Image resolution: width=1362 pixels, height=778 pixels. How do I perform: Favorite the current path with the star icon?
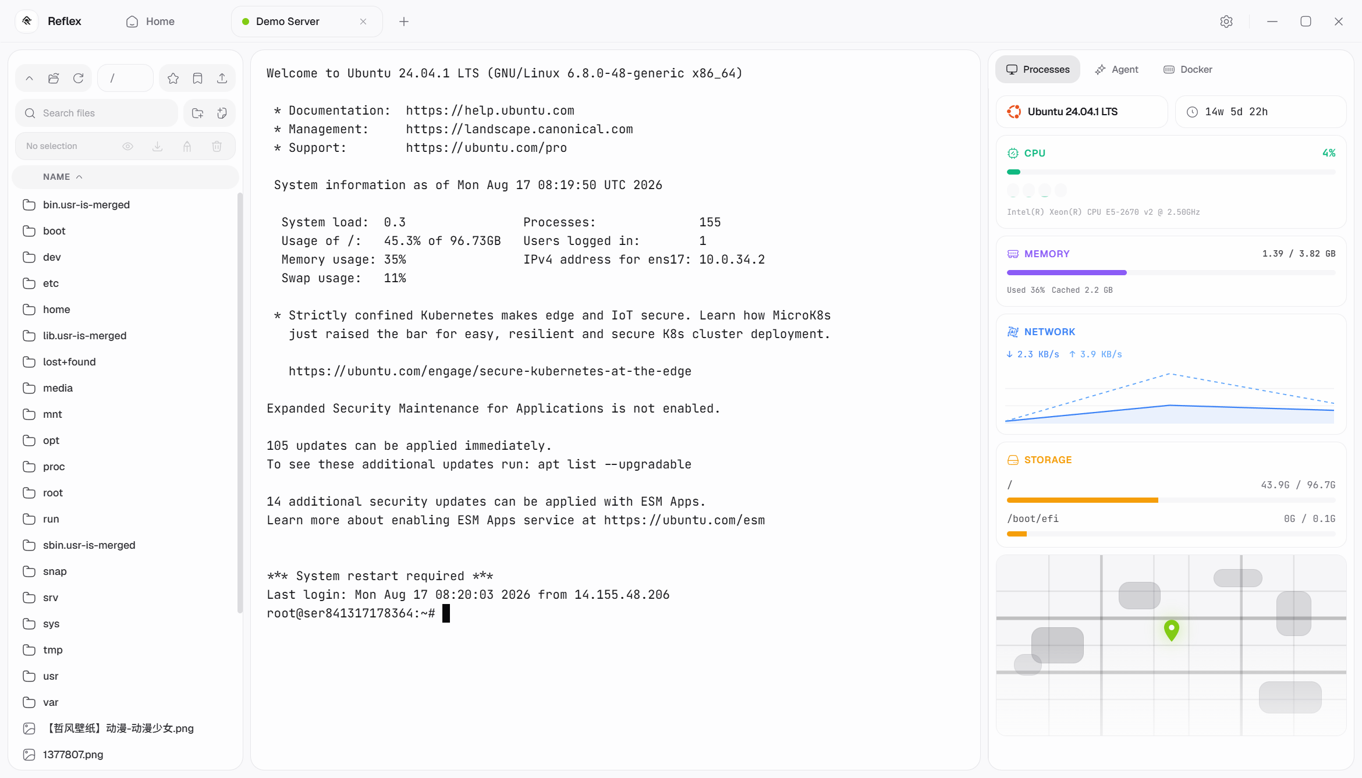(x=173, y=78)
